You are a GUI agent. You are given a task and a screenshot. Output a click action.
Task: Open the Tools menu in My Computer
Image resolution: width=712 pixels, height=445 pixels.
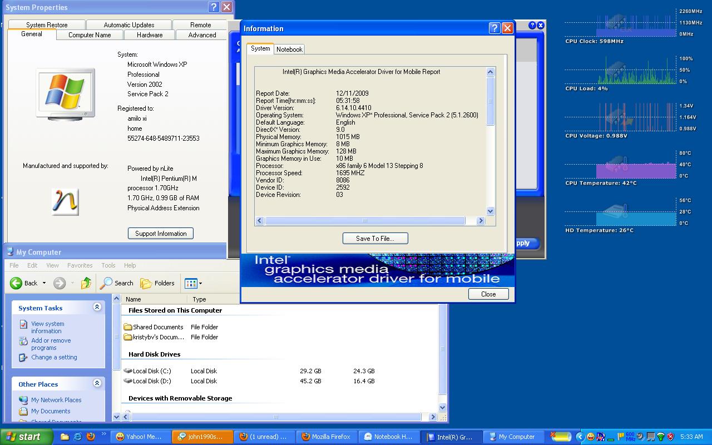coord(108,265)
